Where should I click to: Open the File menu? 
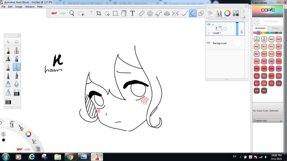pos(3,7)
